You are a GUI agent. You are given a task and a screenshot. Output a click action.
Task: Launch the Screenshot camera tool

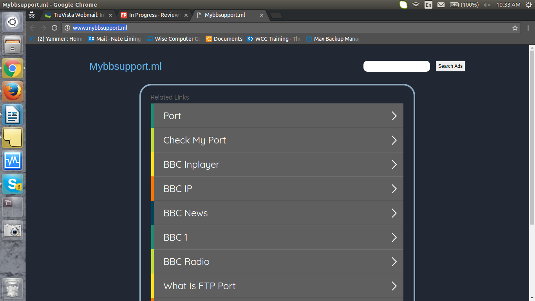[x=13, y=230]
